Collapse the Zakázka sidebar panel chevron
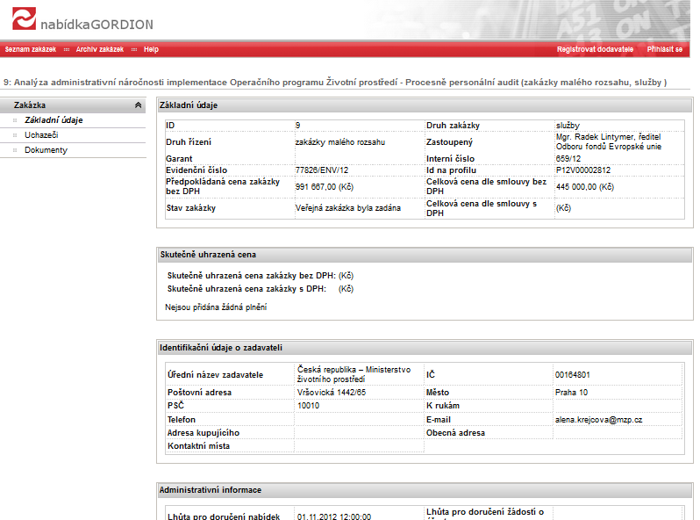Image resolution: width=700 pixels, height=520 pixels. tap(138, 105)
